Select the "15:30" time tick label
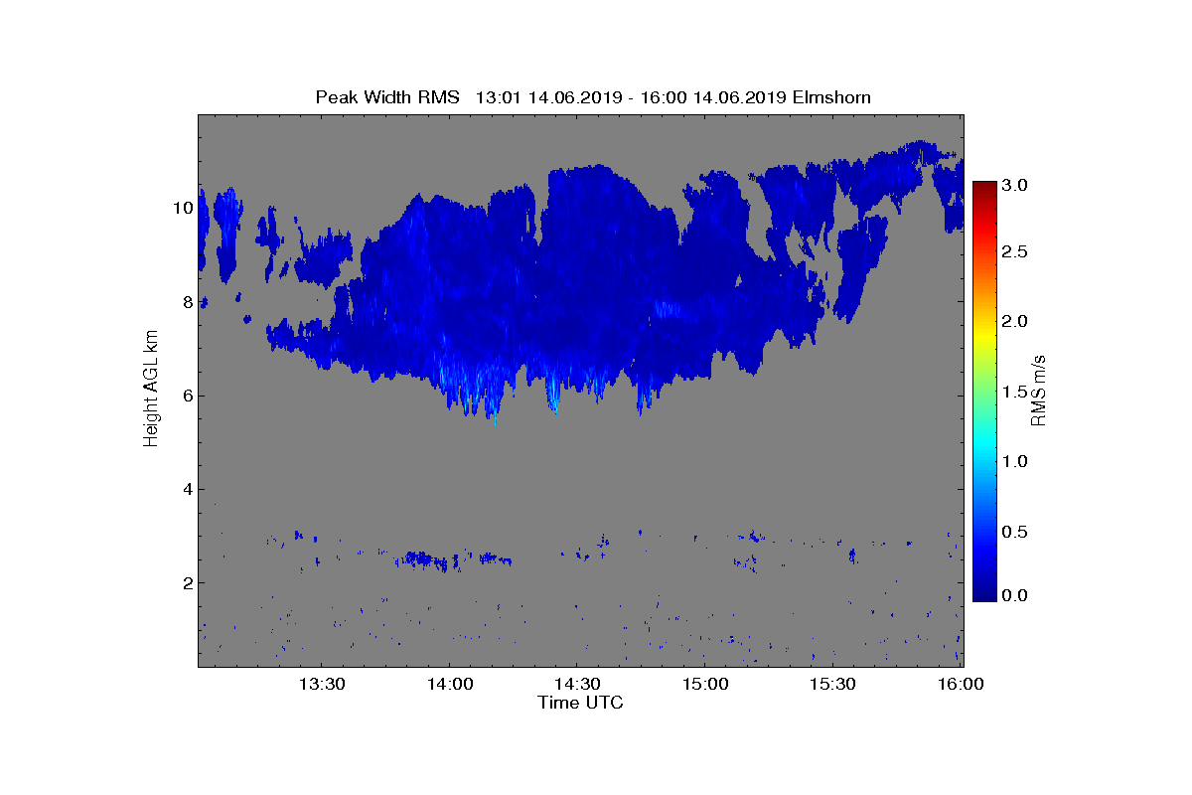Screen dimensions: 1192x795 (832, 684)
